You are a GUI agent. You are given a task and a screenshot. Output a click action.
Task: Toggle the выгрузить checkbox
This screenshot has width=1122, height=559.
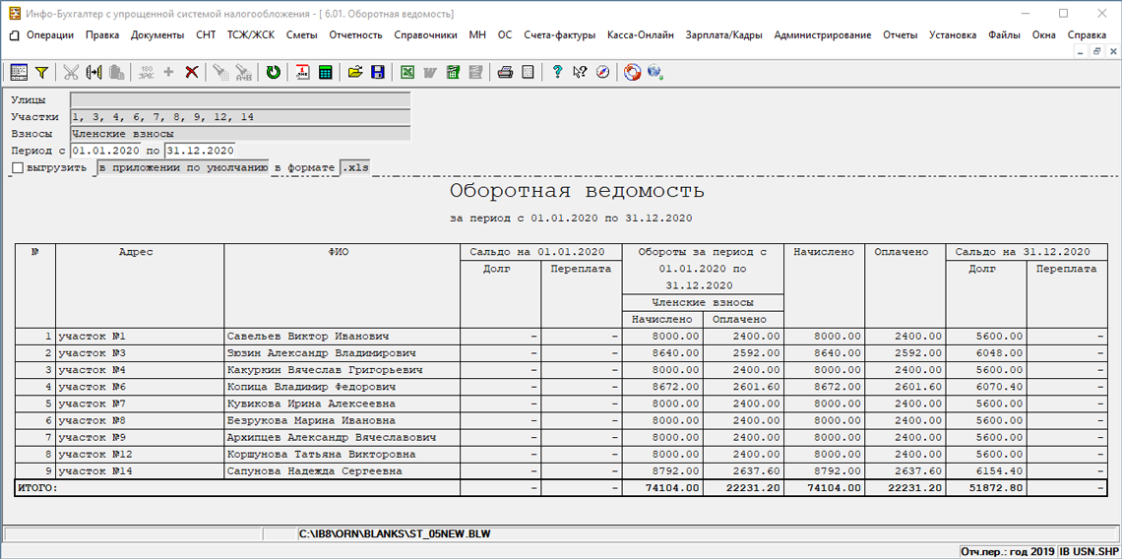tap(18, 169)
